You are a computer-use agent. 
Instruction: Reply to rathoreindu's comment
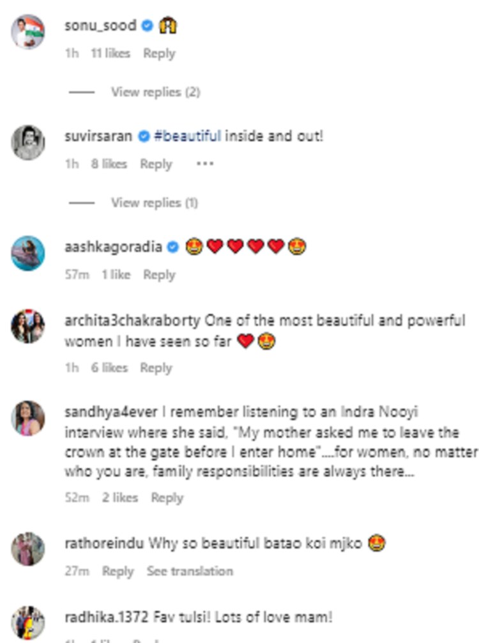click(118, 571)
